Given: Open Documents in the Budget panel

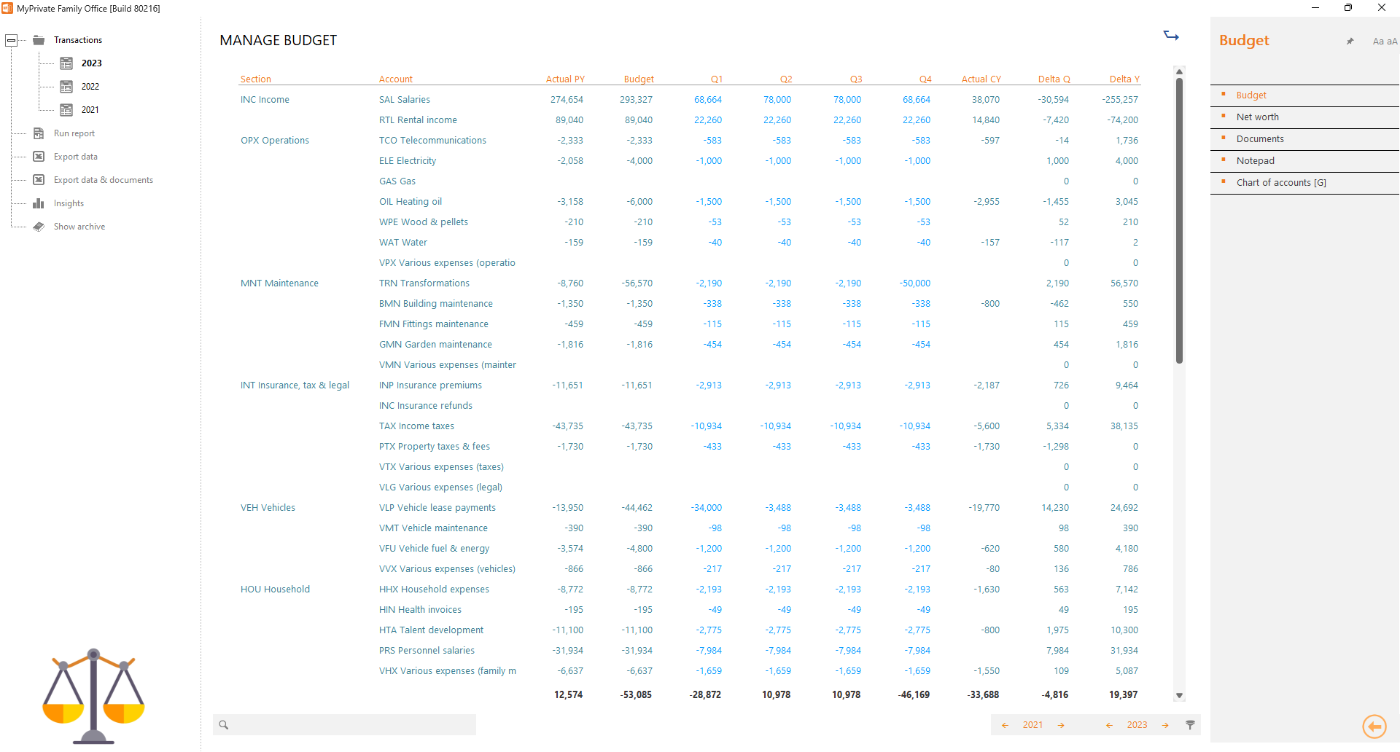Looking at the screenshot, I should (x=1260, y=138).
